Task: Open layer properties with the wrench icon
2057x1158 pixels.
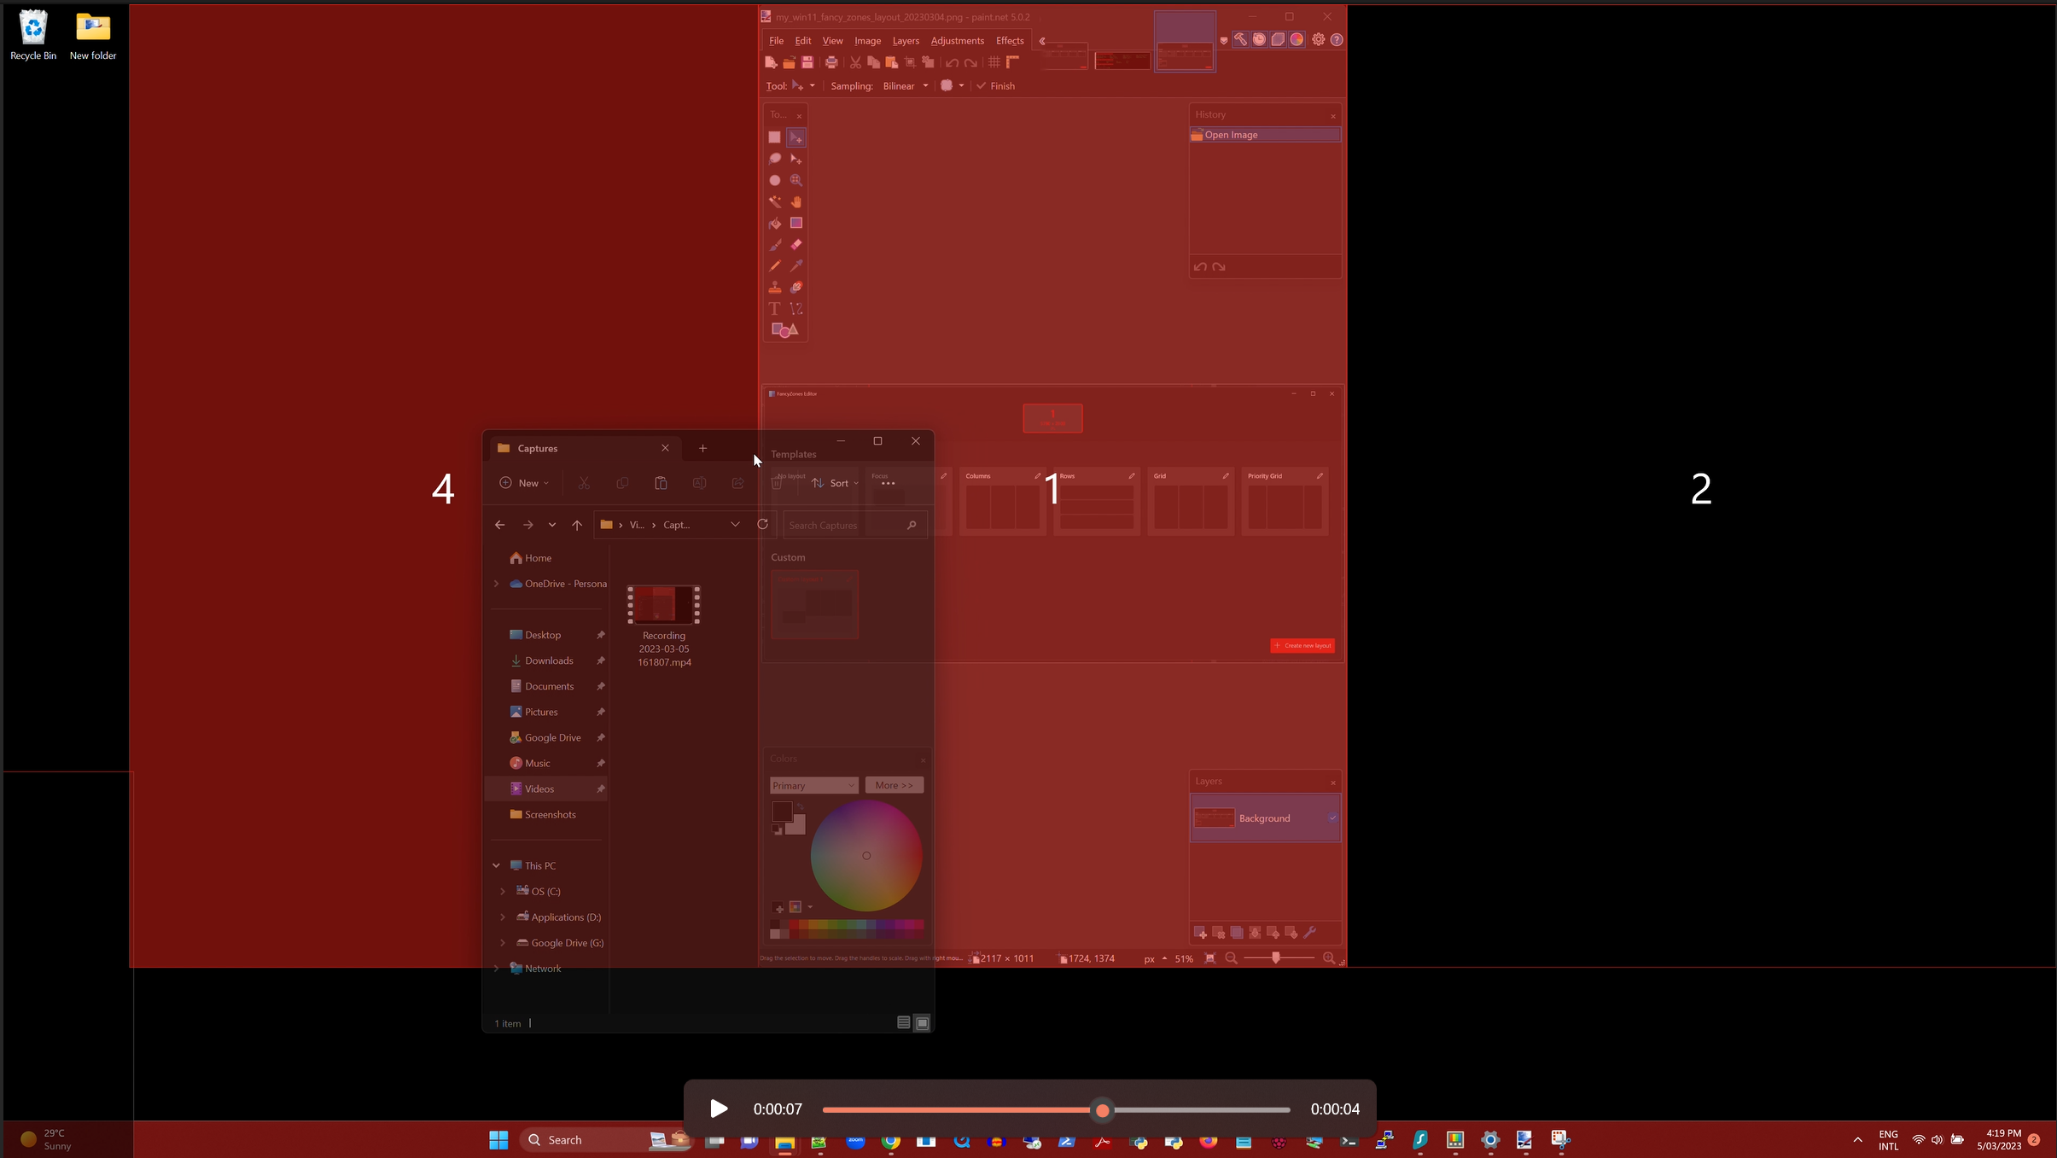Action: tap(1312, 932)
